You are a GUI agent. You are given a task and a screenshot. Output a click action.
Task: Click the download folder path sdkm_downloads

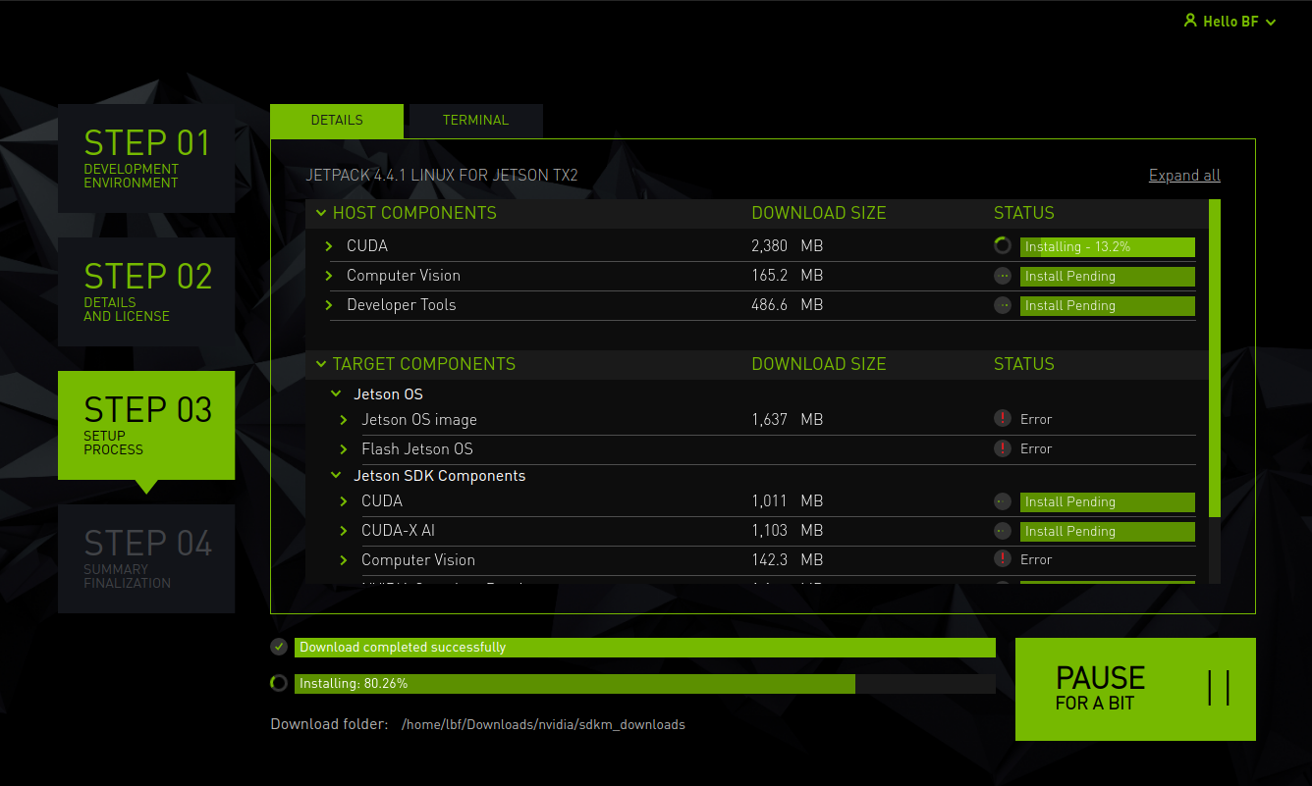[543, 725]
